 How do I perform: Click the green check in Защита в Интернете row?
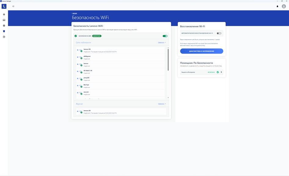tap(218, 72)
